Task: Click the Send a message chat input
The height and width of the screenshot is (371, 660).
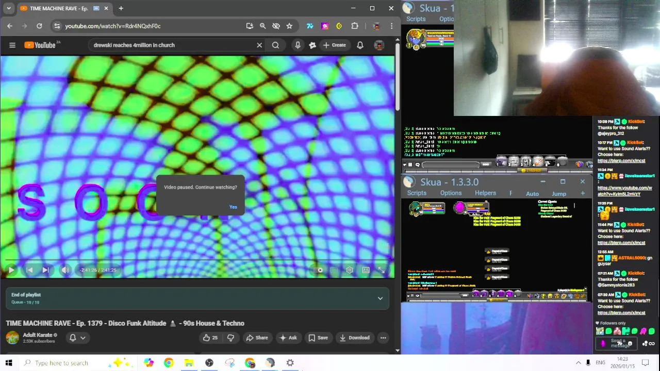Action: point(618,343)
